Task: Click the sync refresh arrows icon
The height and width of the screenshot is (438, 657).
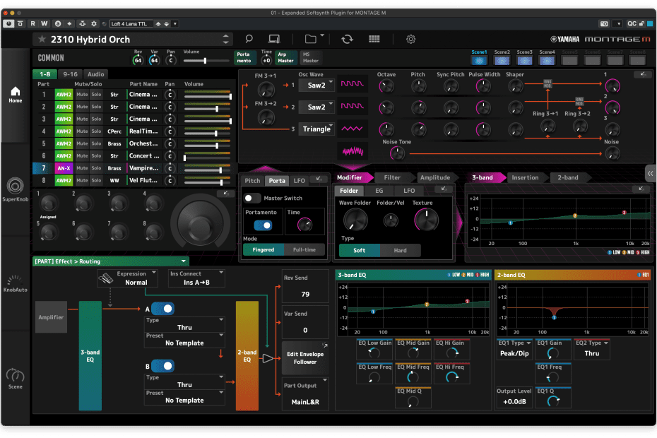Action: click(x=347, y=39)
